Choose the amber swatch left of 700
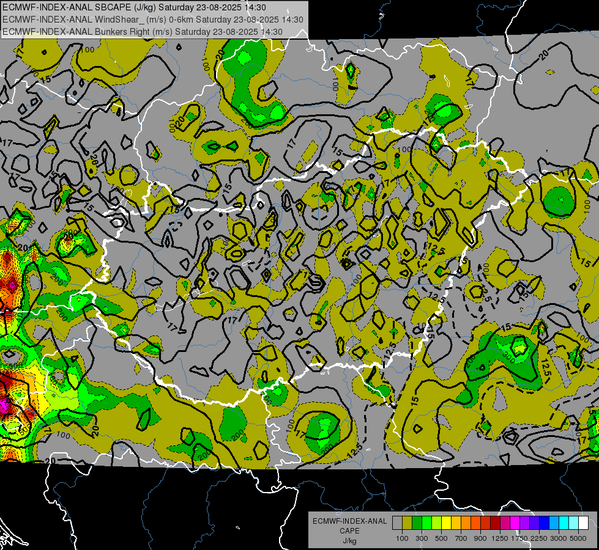This screenshot has height=550, width=599. 456,523
